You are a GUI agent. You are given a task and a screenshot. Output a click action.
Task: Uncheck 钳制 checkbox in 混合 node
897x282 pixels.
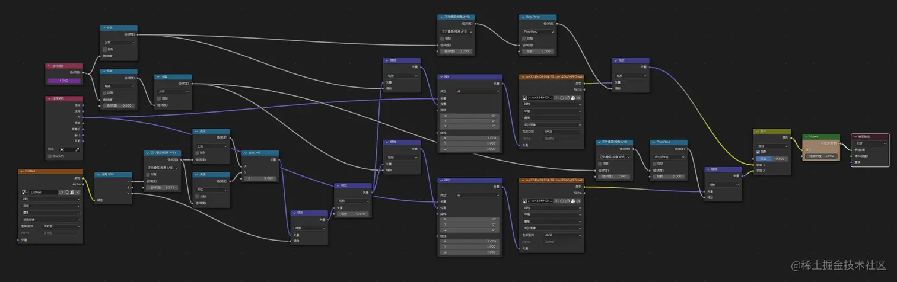point(758,152)
